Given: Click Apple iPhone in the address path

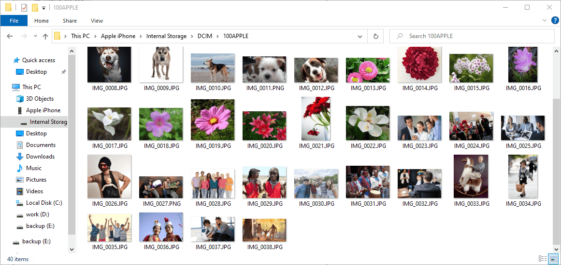Looking at the screenshot, I should (x=118, y=36).
